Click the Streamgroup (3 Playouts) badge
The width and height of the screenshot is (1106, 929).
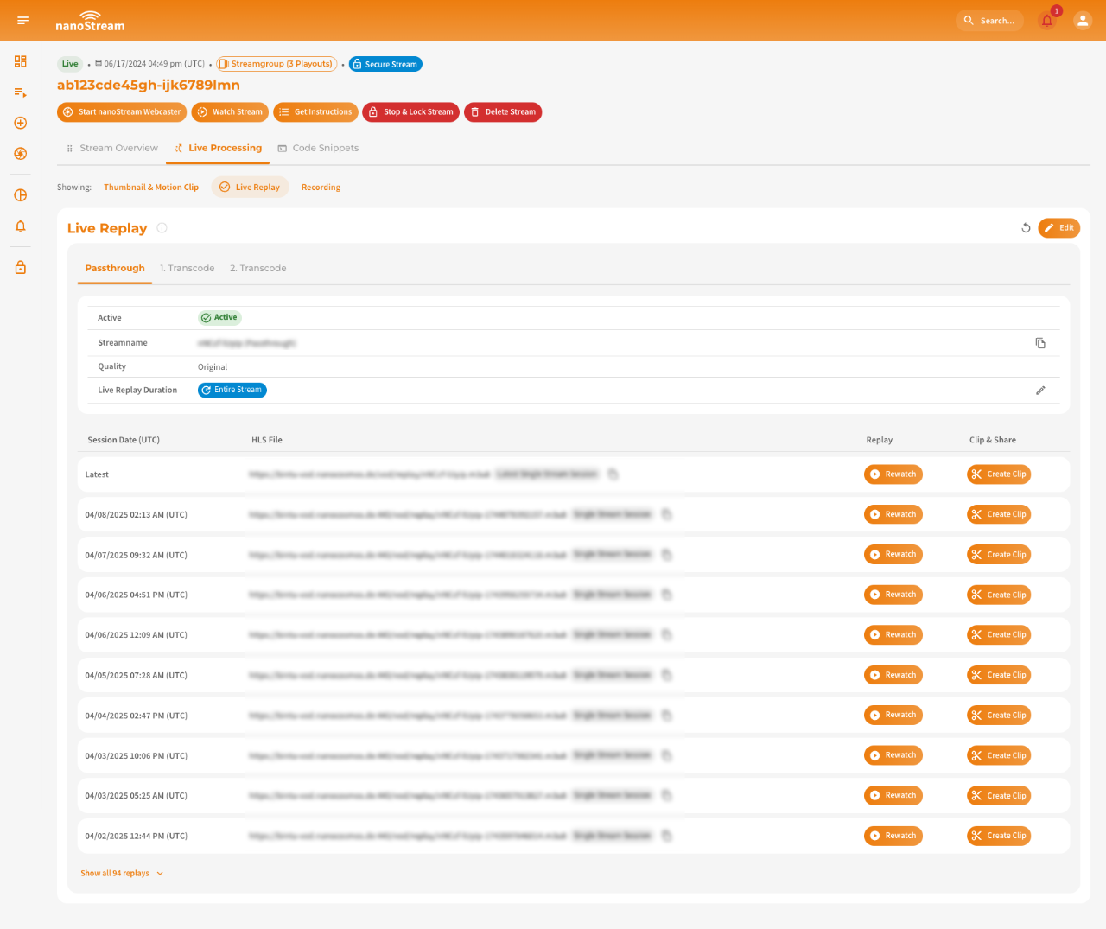(276, 64)
